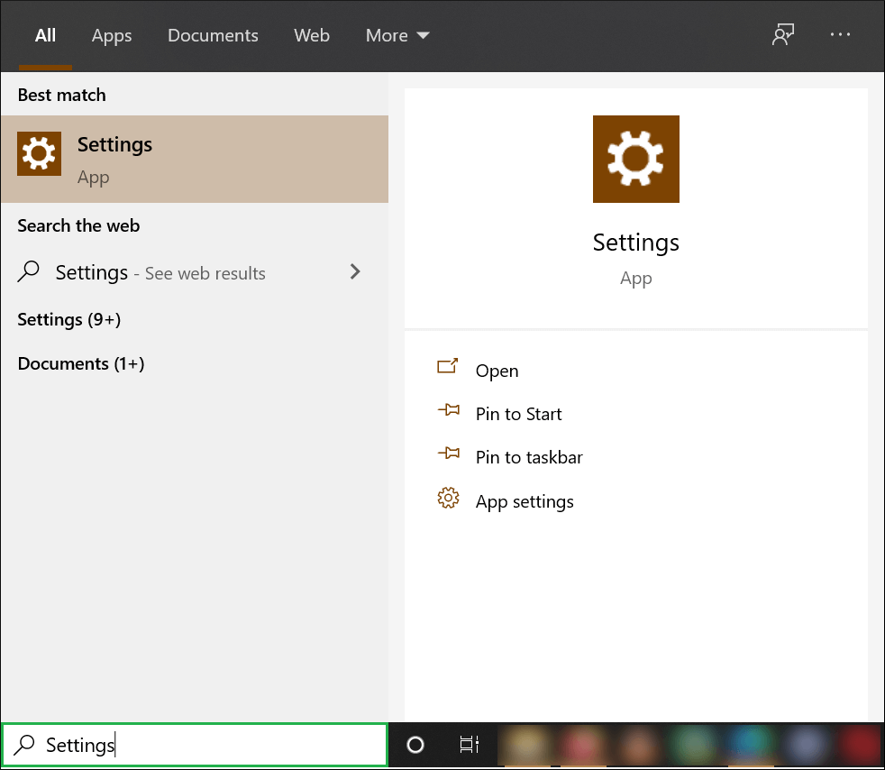
Task: Click the Pin to Start pin icon
Action: tap(449, 410)
